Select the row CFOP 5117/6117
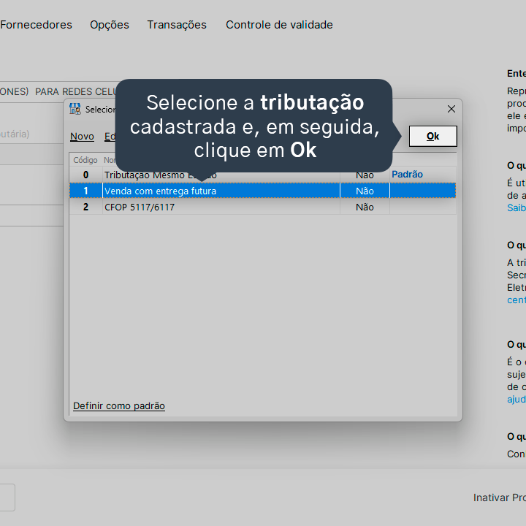The height and width of the screenshot is (526, 526). click(263, 207)
